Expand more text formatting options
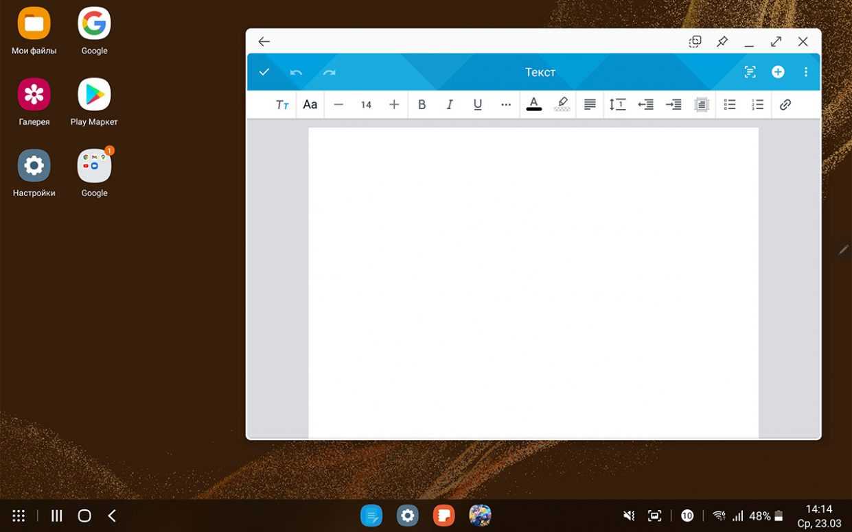Screen dimensions: 852x532 (x=506, y=105)
